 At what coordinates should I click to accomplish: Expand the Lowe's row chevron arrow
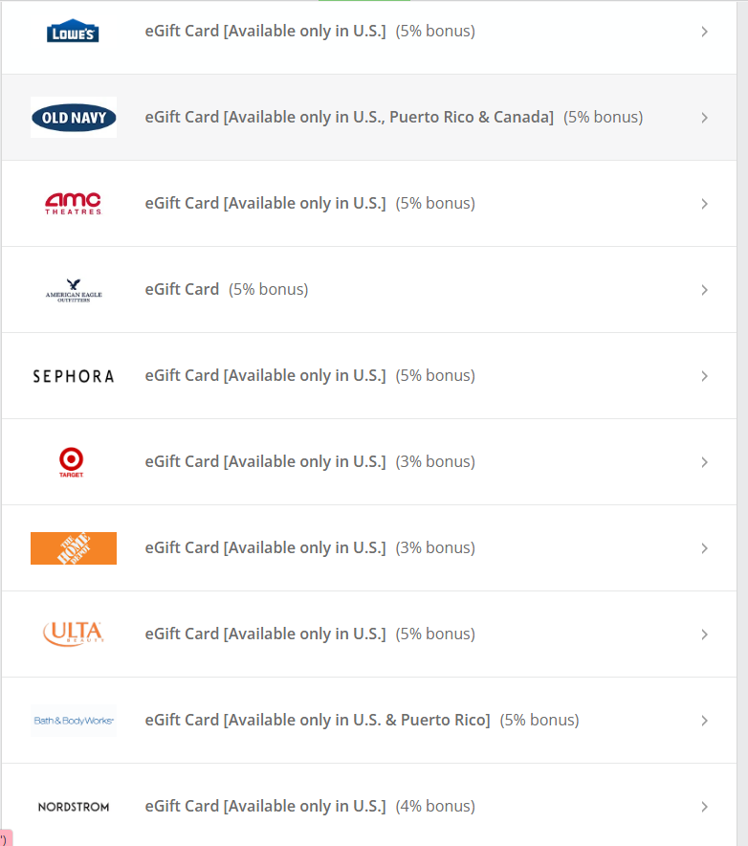[x=704, y=32]
